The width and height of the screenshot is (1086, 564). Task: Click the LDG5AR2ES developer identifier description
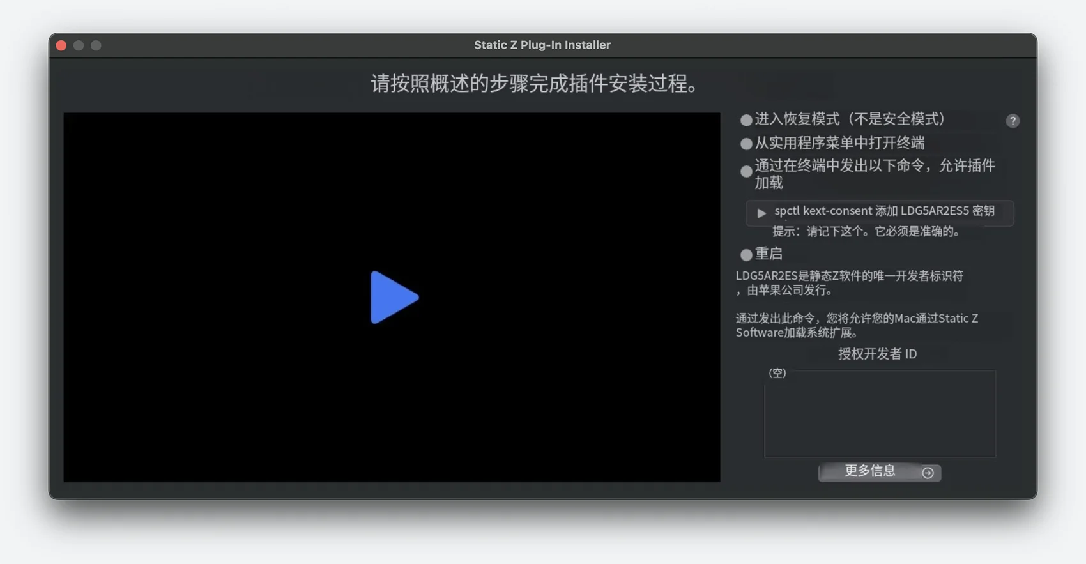click(x=850, y=283)
